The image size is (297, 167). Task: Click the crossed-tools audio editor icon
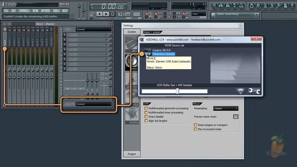pos(272,6)
